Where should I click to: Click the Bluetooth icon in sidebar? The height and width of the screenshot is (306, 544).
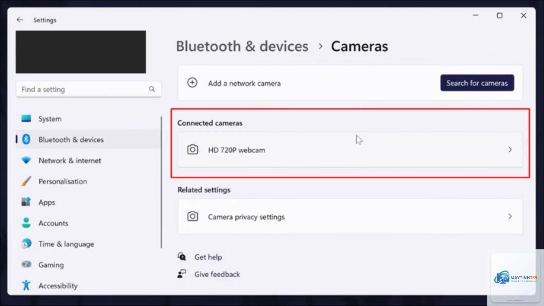[26, 140]
